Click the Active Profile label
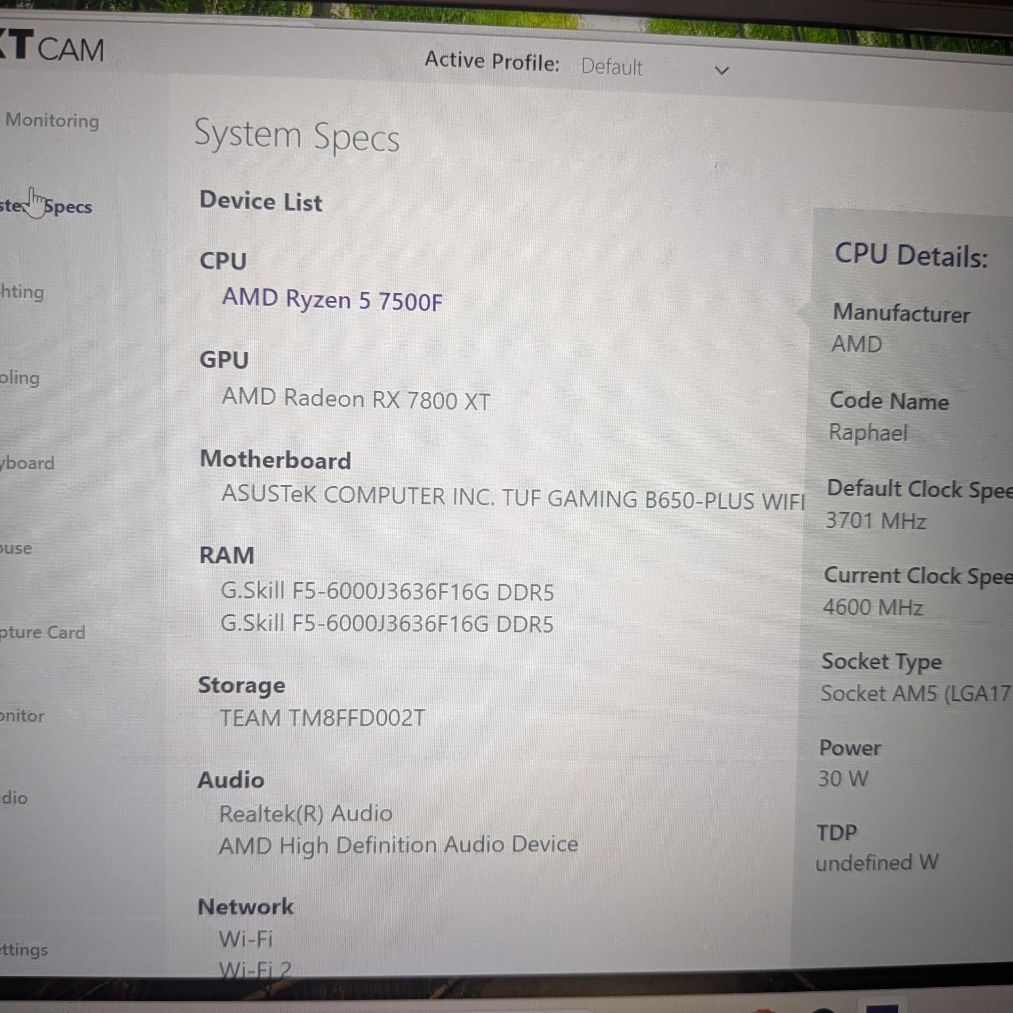The height and width of the screenshot is (1013, 1013). tap(492, 61)
